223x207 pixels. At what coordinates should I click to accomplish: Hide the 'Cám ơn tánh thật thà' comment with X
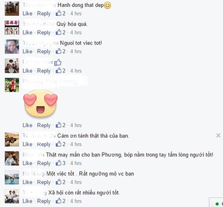click(x=218, y=136)
